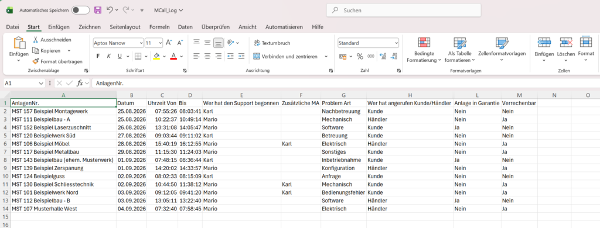Select column header G

point(343,95)
